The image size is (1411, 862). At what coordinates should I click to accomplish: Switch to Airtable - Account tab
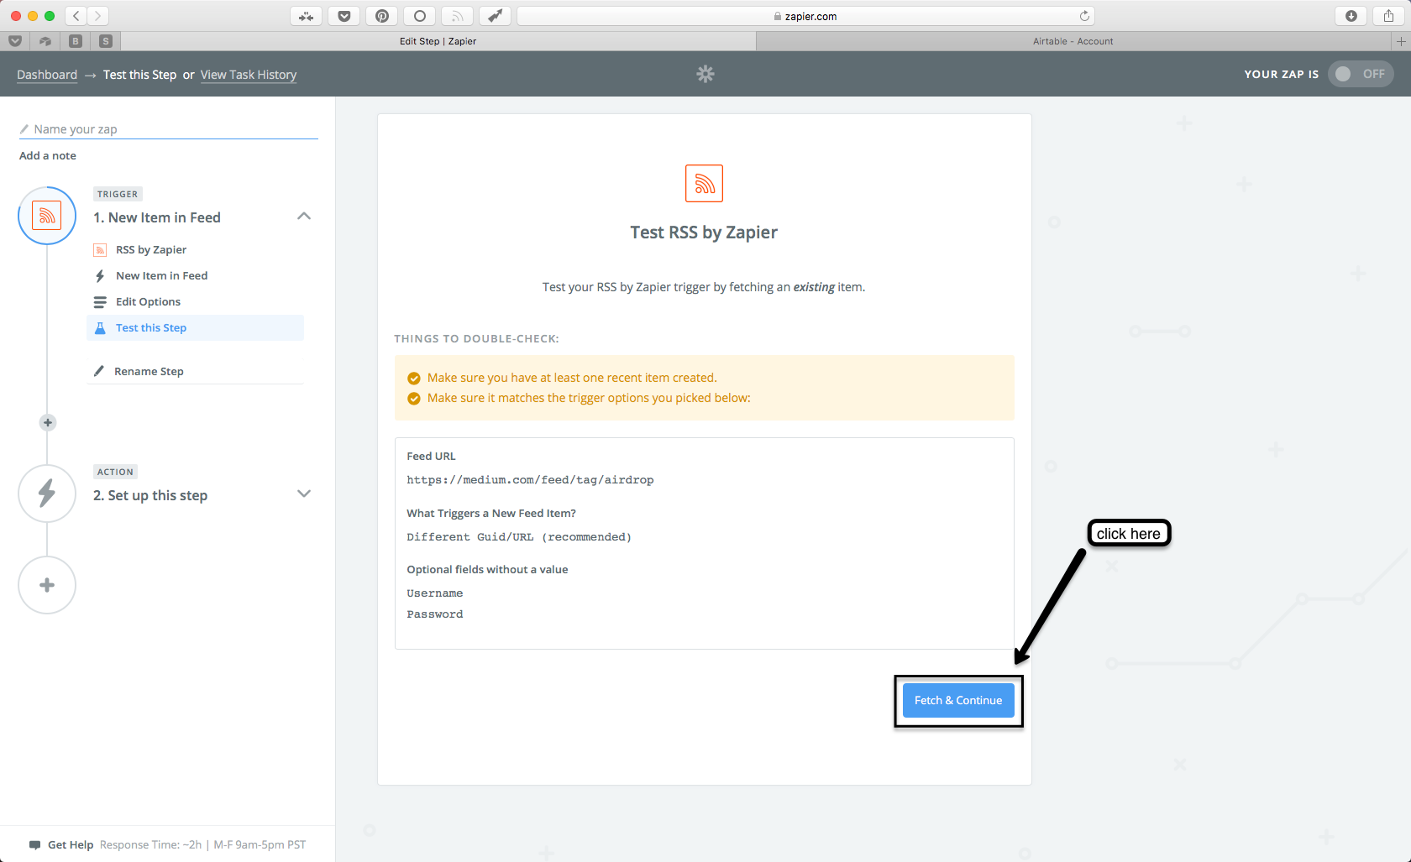click(1073, 41)
